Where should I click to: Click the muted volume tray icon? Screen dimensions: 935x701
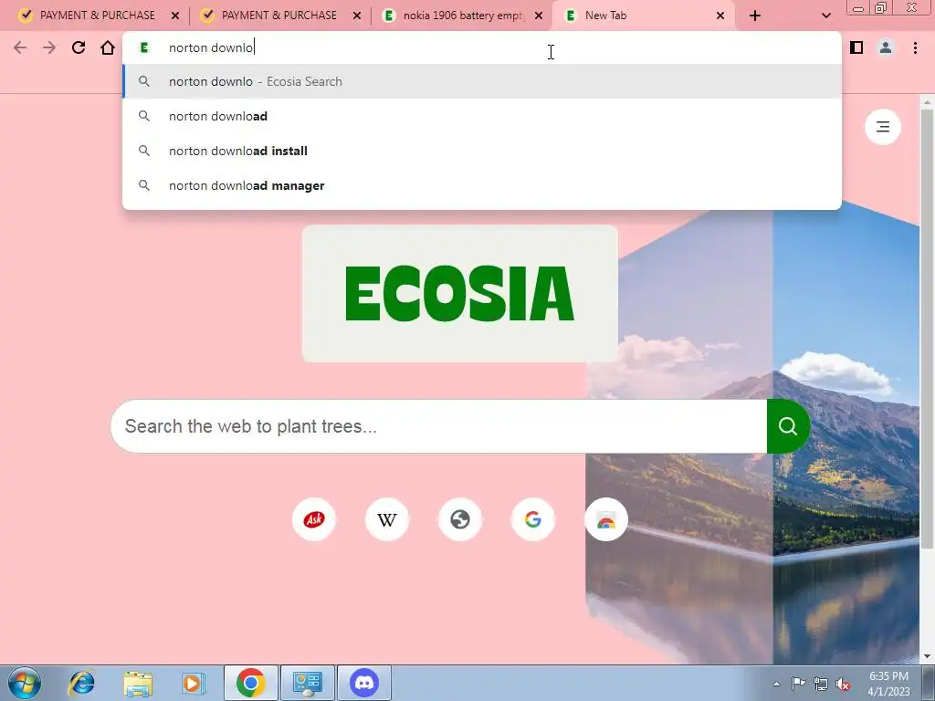point(843,685)
